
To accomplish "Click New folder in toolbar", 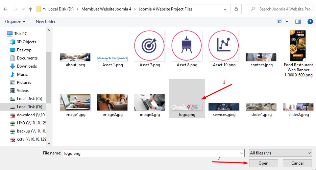I will point(46,22).
